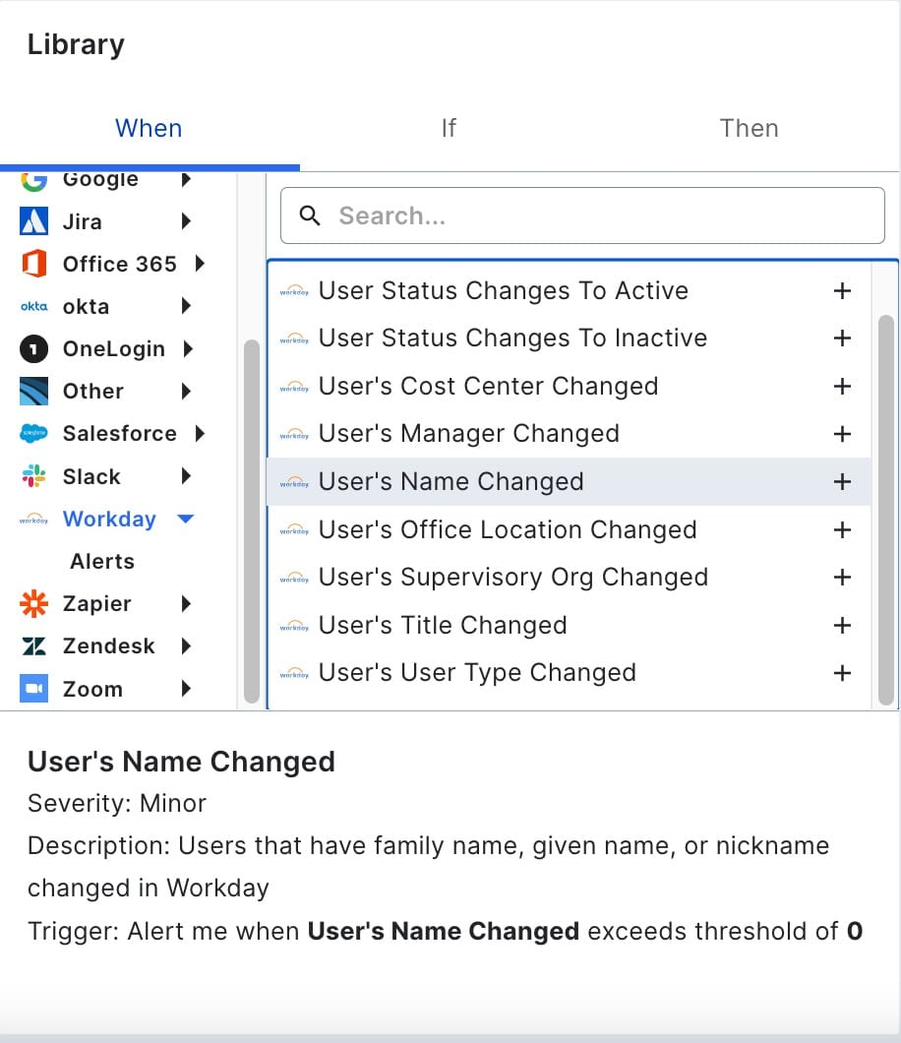Select User's Supervisory Org Changed row
The height and width of the screenshot is (1043, 901).
[x=570, y=577]
